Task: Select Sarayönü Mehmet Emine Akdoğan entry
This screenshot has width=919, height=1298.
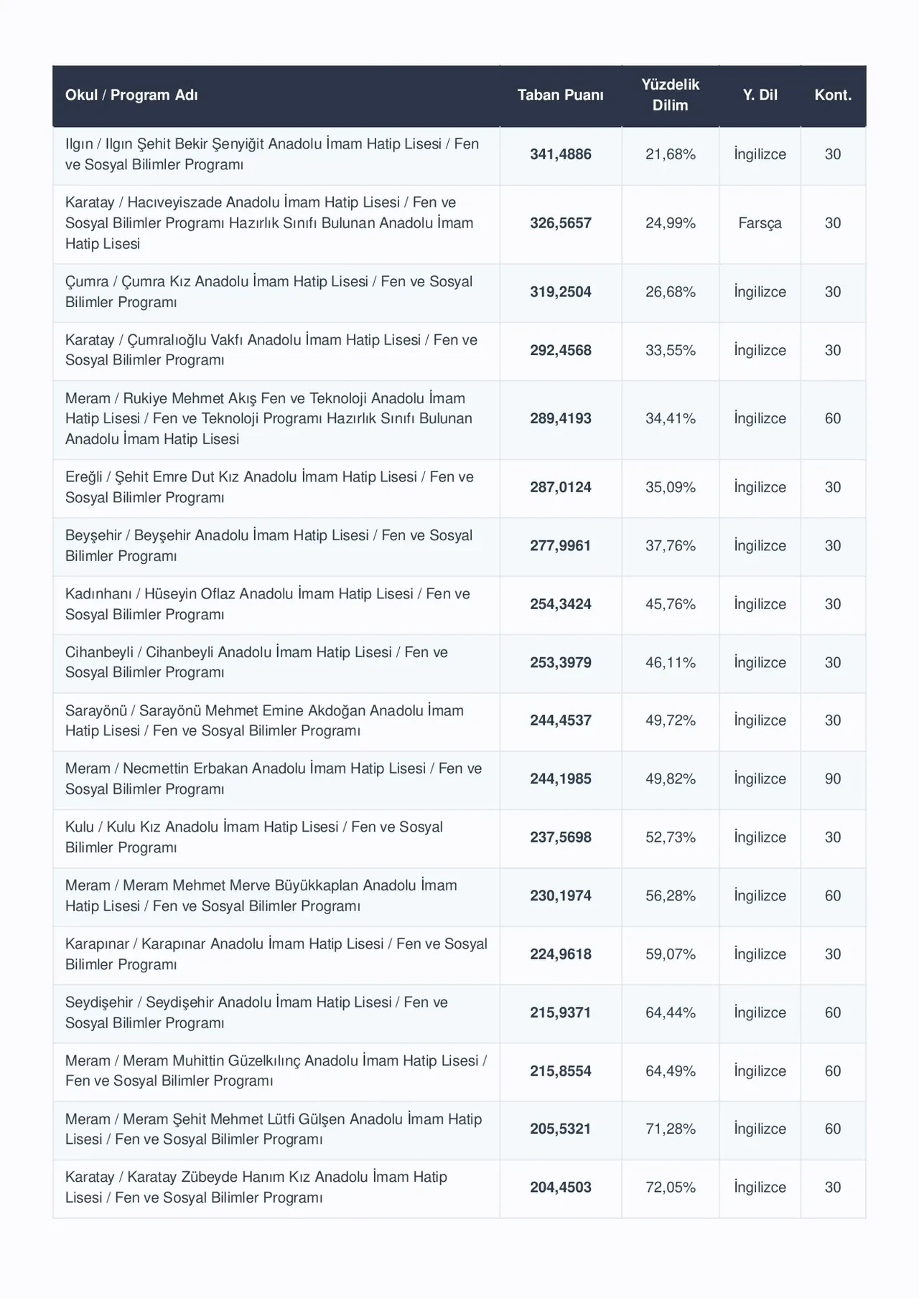Action: click(264, 720)
